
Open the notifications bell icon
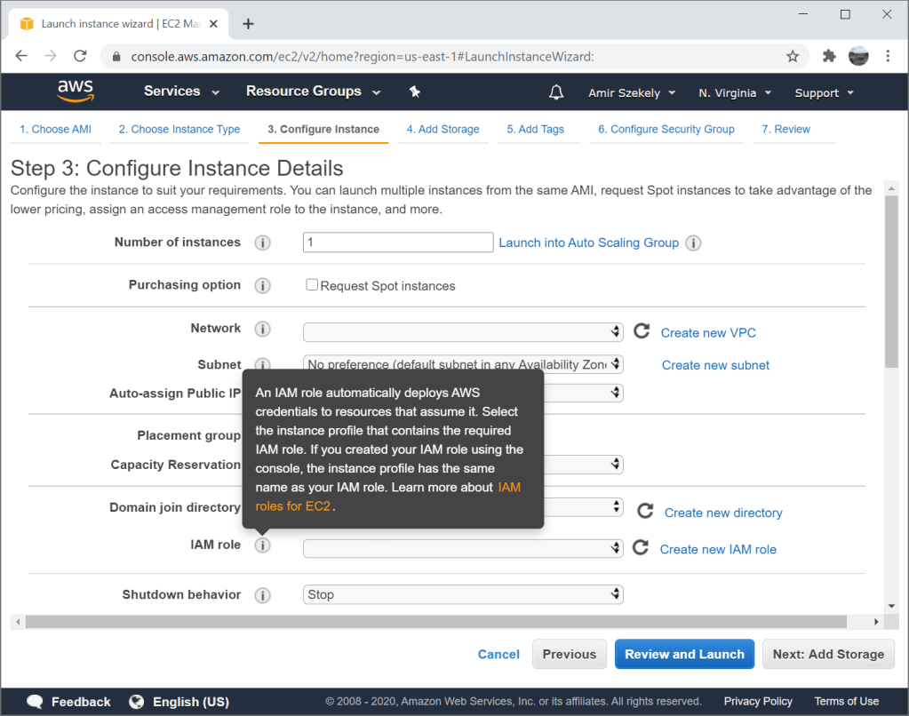[556, 92]
